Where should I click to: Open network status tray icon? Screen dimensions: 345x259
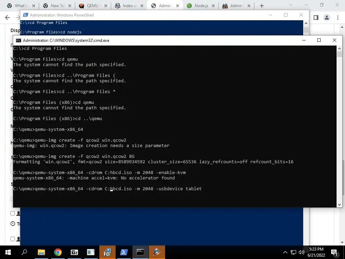pos(293,252)
